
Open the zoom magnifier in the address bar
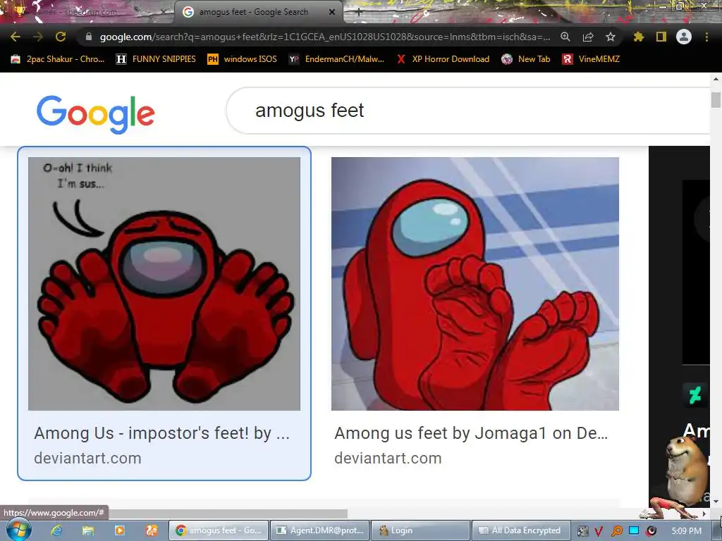(565, 37)
